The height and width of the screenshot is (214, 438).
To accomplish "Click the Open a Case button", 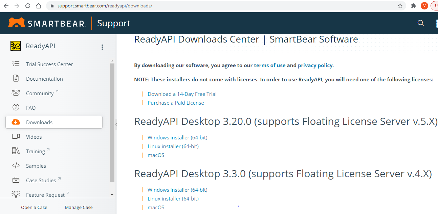I will point(34,207).
